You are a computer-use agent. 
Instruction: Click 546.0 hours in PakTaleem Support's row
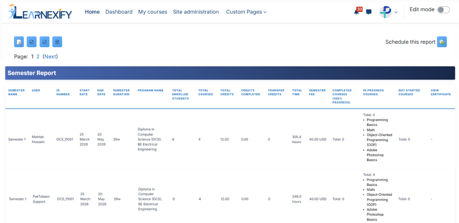(x=297, y=199)
